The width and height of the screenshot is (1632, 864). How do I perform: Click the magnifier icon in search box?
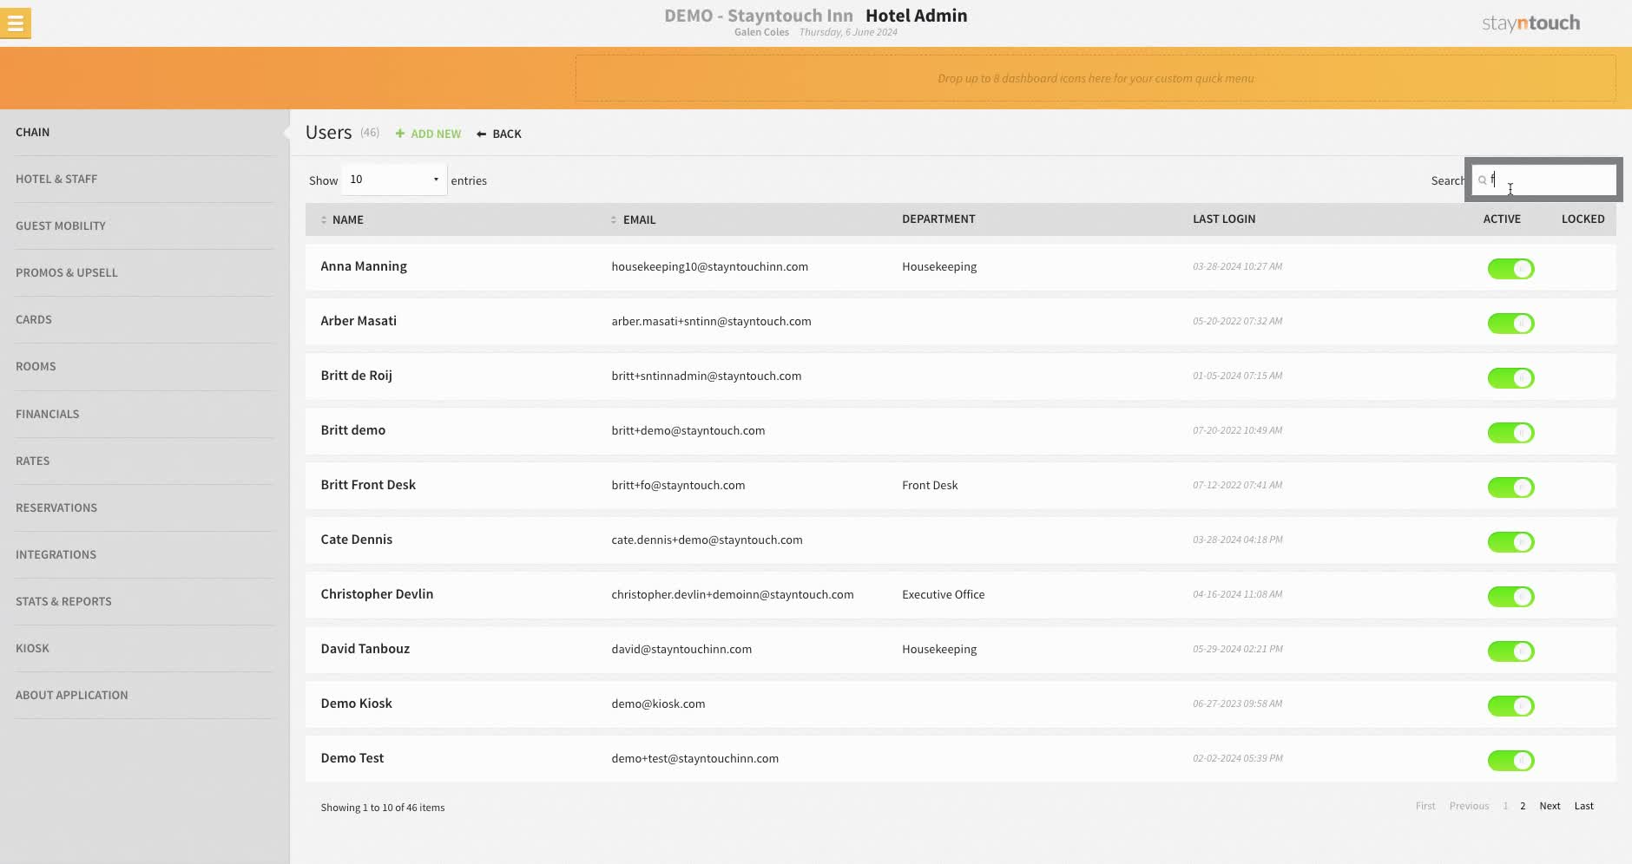point(1482,180)
